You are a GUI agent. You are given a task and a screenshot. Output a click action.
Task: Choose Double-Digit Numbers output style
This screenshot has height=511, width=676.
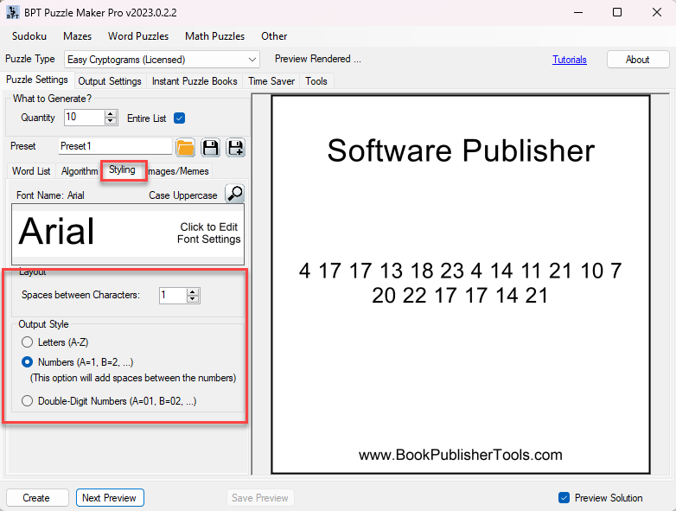[28, 400]
